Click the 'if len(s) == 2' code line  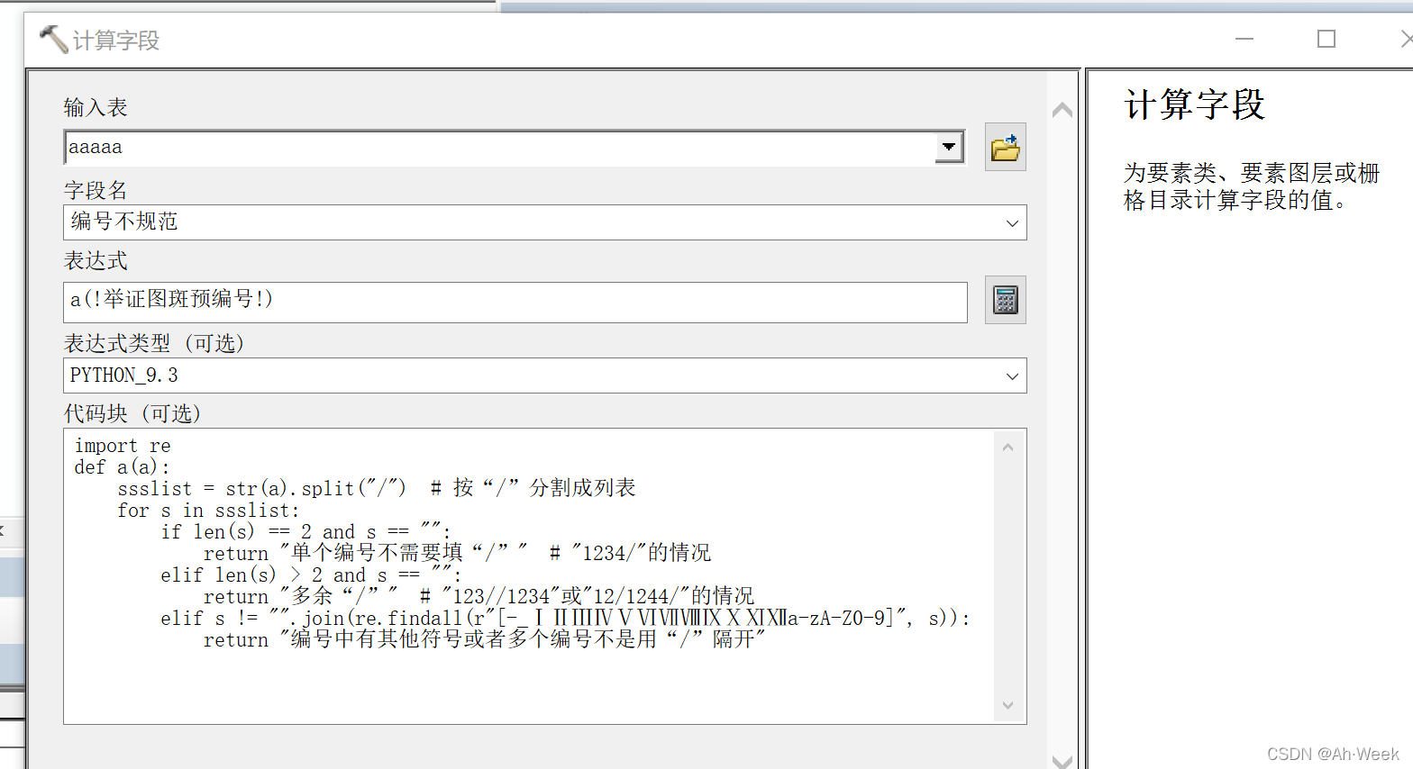305,532
